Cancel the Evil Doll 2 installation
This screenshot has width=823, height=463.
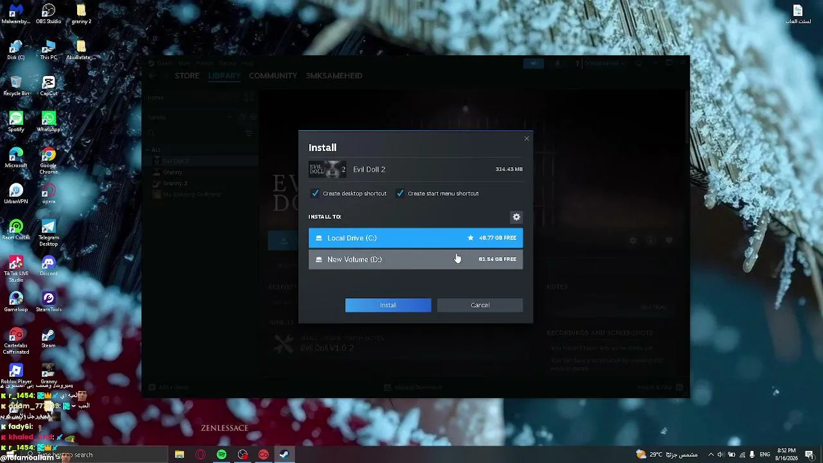(x=480, y=305)
